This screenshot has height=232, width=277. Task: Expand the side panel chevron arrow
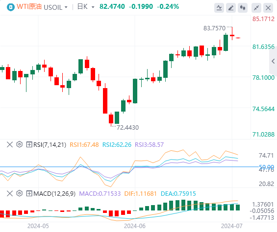pos(273,61)
